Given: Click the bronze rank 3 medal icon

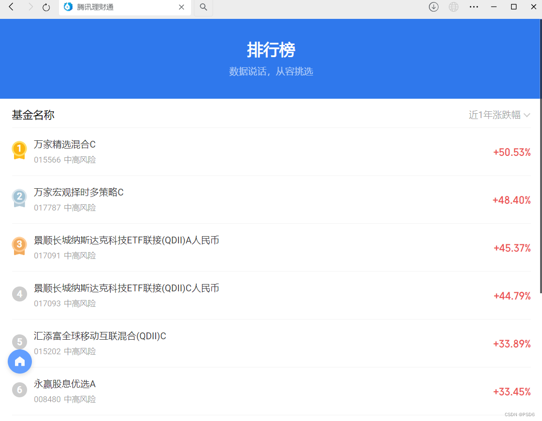Looking at the screenshot, I should (19, 246).
